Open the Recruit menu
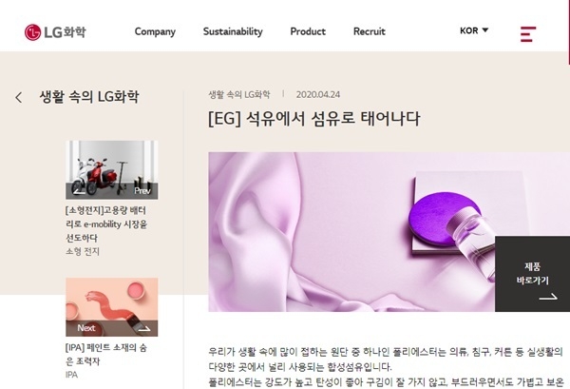570x389 pixels. [370, 31]
